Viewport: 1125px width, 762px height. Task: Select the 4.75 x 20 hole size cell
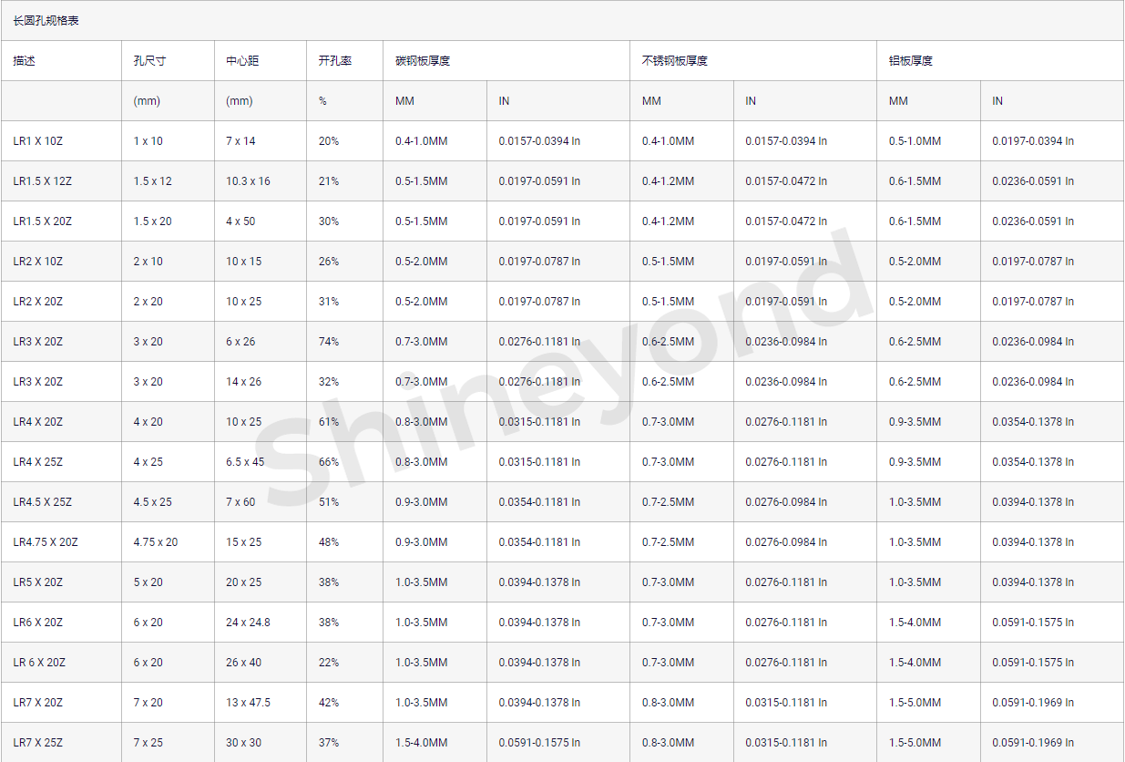[156, 542]
